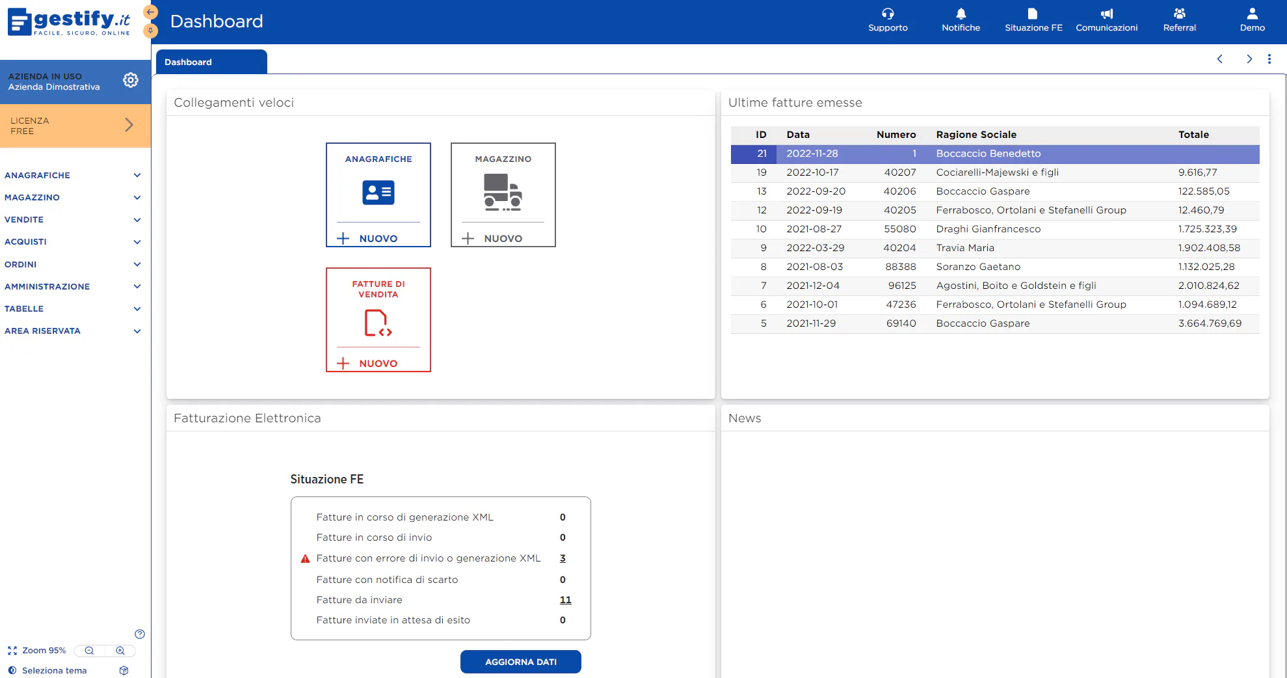Zoom out with the minus magnifier
The width and height of the screenshot is (1287, 678).
point(89,651)
